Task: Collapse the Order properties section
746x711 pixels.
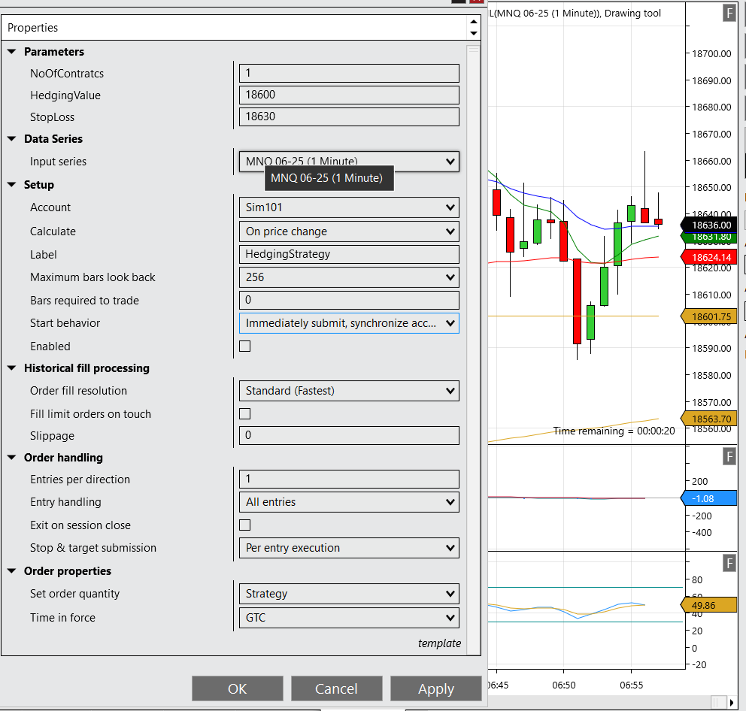Action: point(12,570)
